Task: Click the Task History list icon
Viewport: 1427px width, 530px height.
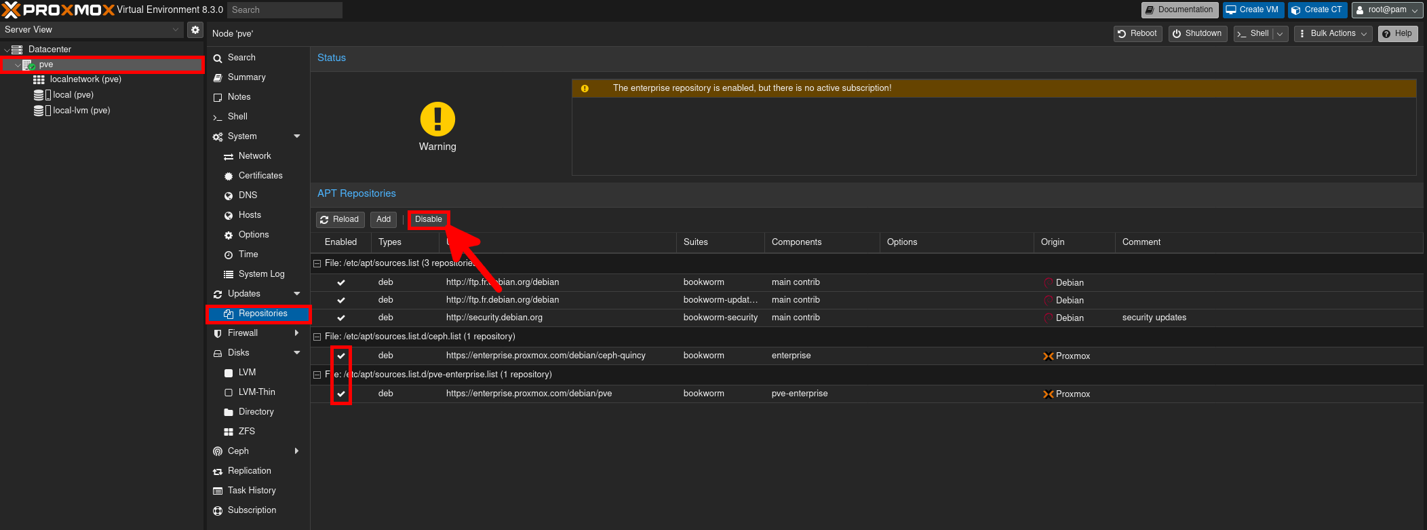Action: pyautogui.click(x=218, y=491)
